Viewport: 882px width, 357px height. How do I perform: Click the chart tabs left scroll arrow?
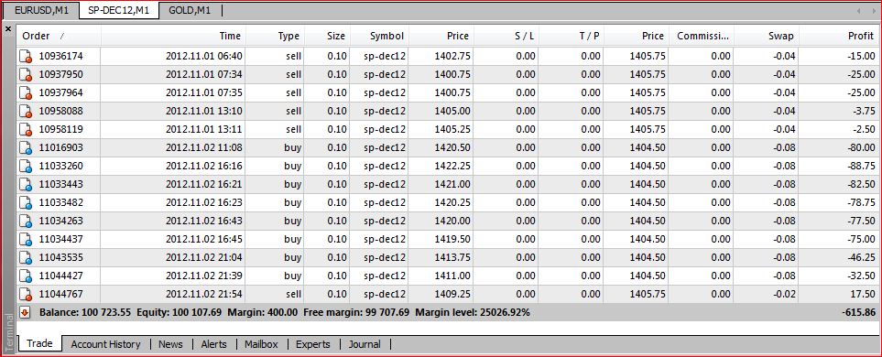pyautogui.click(x=858, y=11)
